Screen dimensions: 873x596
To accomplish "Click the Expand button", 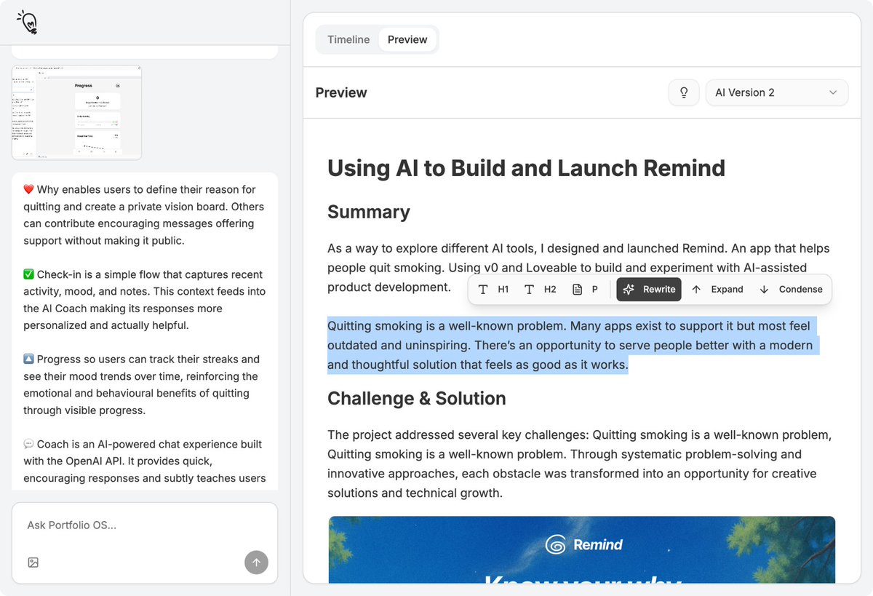I will [x=717, y=289].
